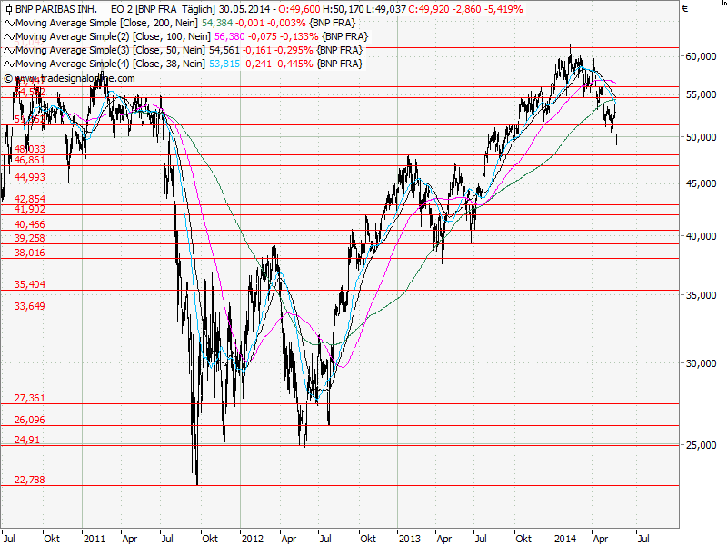Viewport: 727px width, 545px height.
Task: Select the 38-period Moving Average wave icon
Action: (x=11, y=63)
